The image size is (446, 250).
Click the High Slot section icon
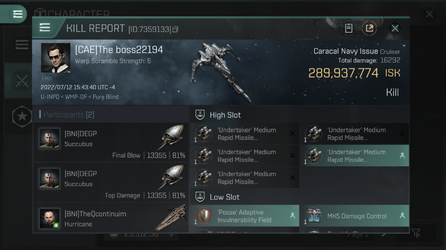(200, 115)
